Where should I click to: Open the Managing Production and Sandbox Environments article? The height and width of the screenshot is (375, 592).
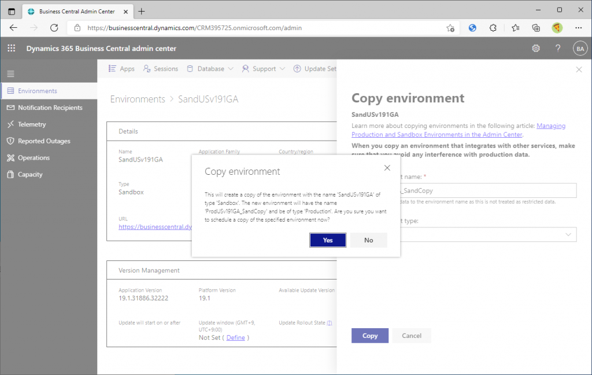click(x=458, y=130)
